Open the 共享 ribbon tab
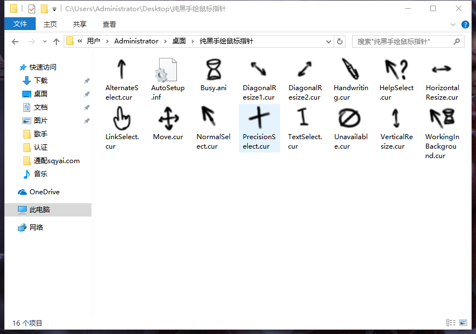This screenshot has height=334, width=476. [80, 24]
